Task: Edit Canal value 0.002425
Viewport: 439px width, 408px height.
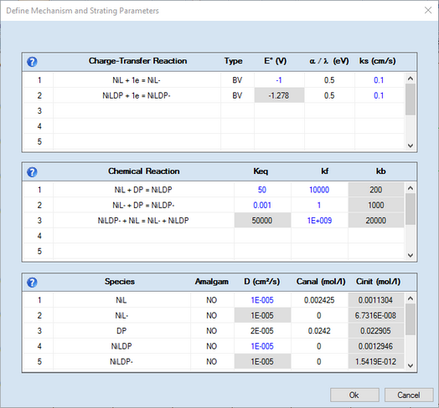Action: coord(319,300)
